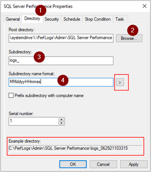
Task: Click the Cancel button
Action: (x=103, y=164)
